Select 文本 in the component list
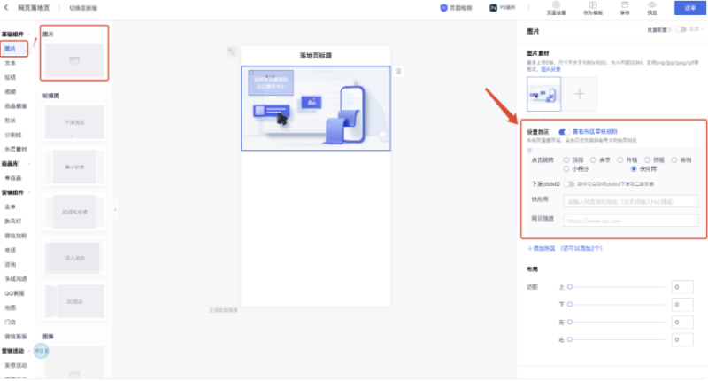The width and height of the screenshot is (708, 381). coord(10,63)
